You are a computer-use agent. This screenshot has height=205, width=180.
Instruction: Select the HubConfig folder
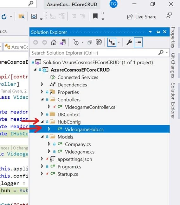pyautogui.click(x=69, y=122)
